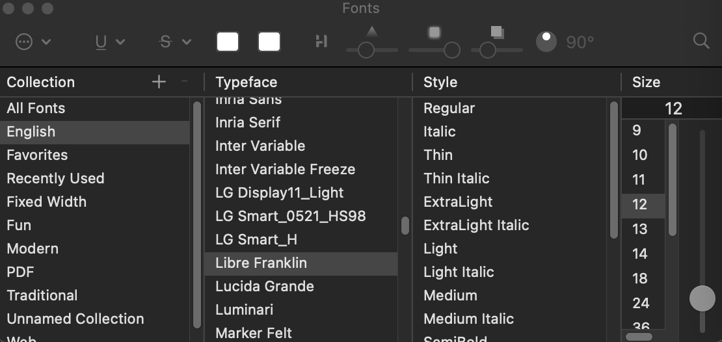
Task: Click the Size list vertical scrollbar
Action: (673, 180)
